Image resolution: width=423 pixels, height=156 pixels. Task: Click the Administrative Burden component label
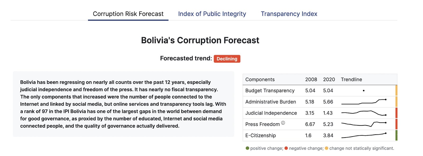pyautogui.click(x=270, y=102)
